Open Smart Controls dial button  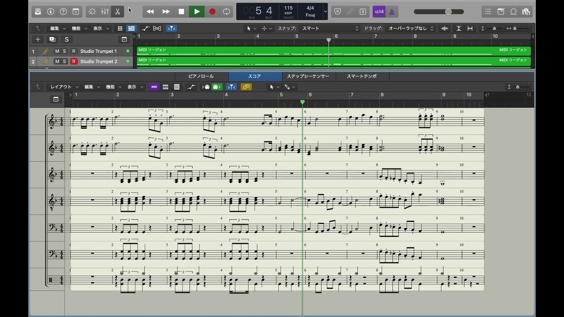(92, 11)
